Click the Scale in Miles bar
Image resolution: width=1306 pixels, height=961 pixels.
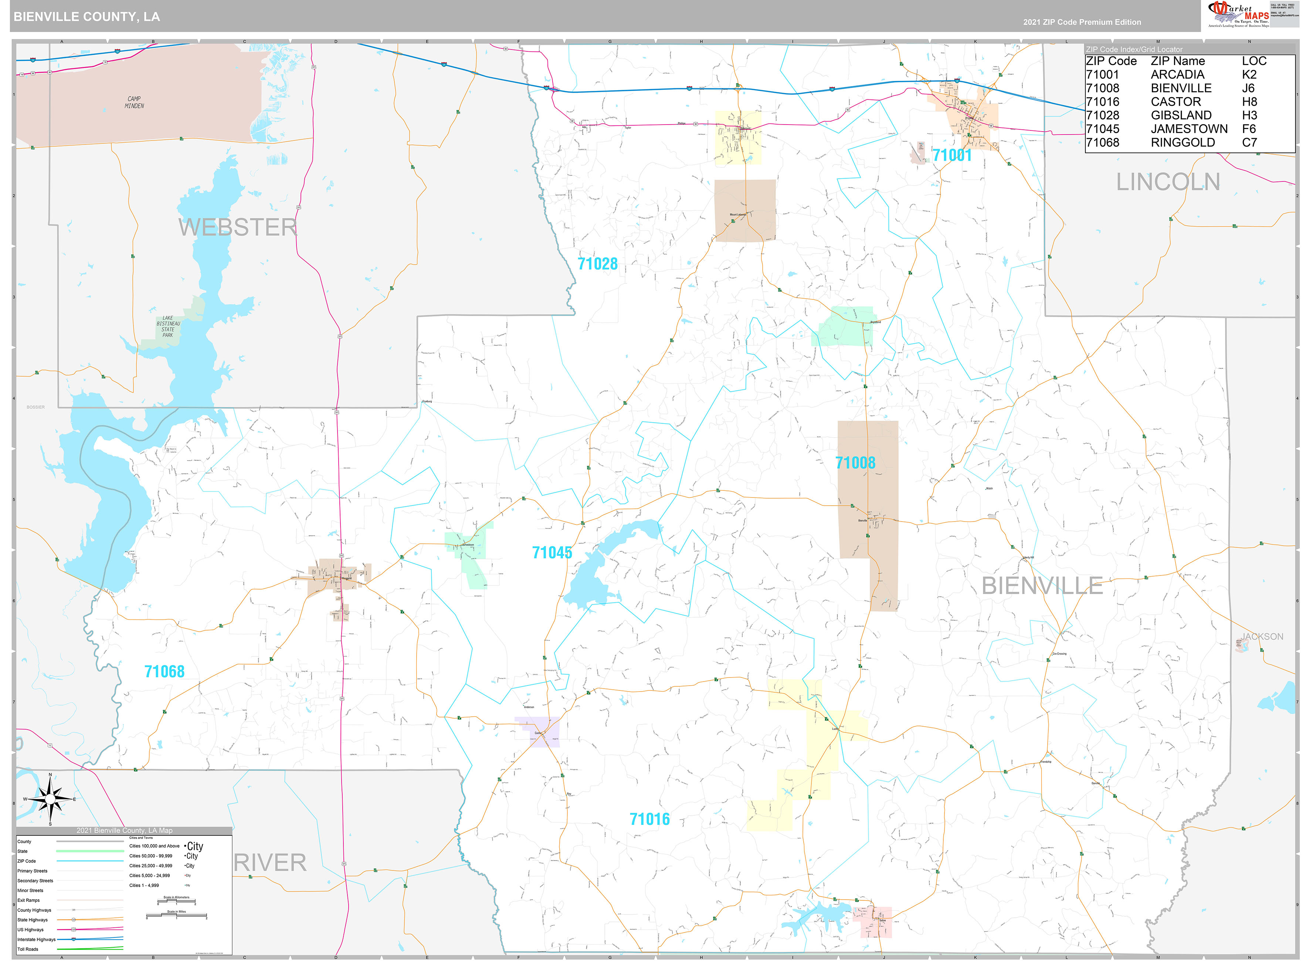177,916
